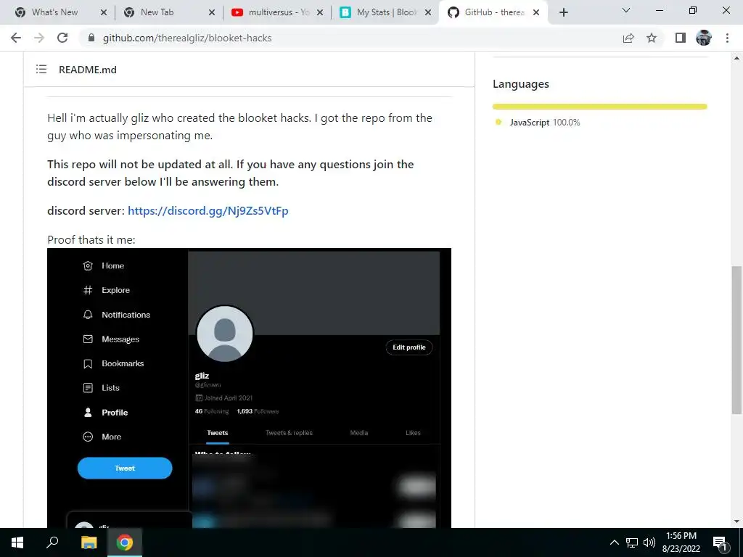743x557 pixels.
Task: Click the README.md heading
Action: [x=88, y=70]
